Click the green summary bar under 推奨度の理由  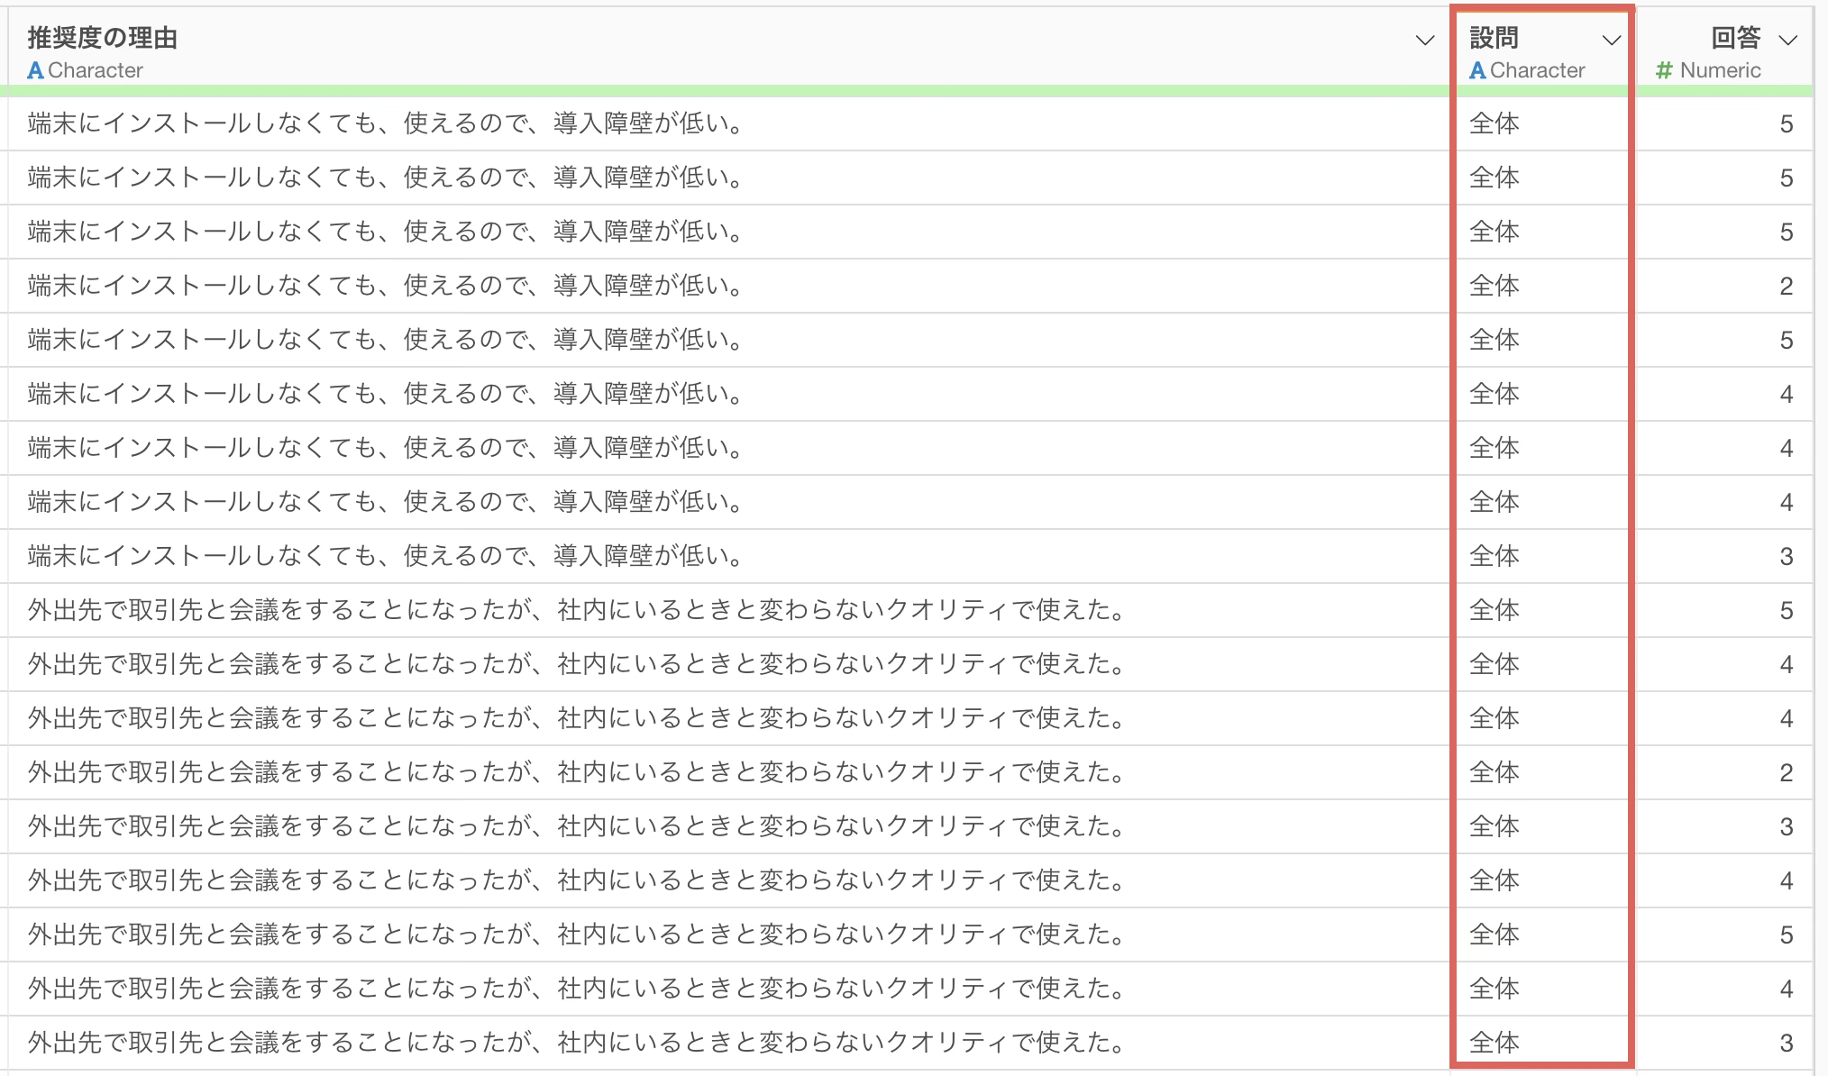[x=721, y=91]
